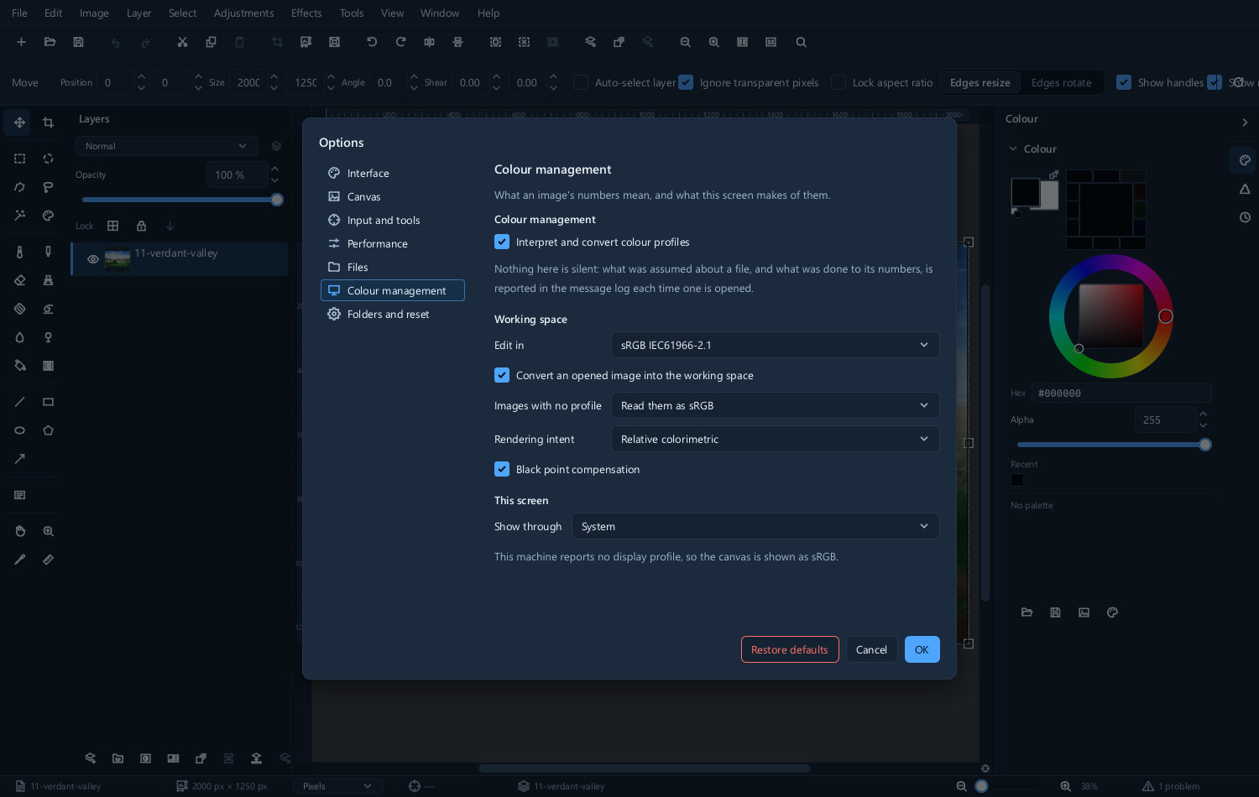1259x797 pixels.
Task: Open the Files options page
Action: click(392, 267)
